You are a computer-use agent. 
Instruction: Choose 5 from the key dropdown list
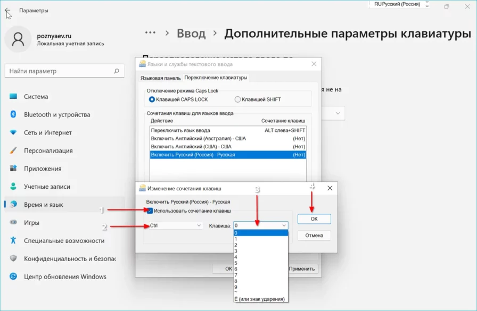[x=236, y=263]
